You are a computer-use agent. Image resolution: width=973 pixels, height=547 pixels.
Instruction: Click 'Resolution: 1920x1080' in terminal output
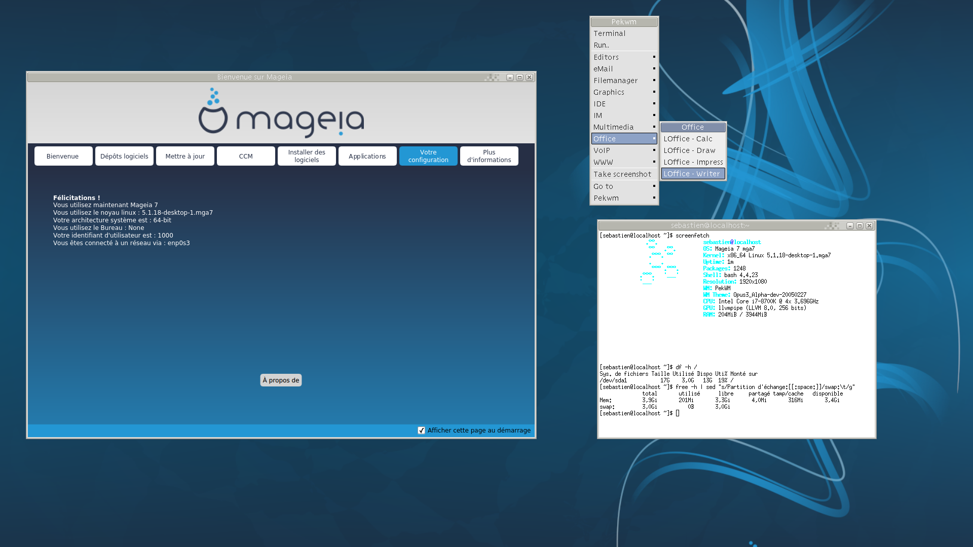click(735, 282)
